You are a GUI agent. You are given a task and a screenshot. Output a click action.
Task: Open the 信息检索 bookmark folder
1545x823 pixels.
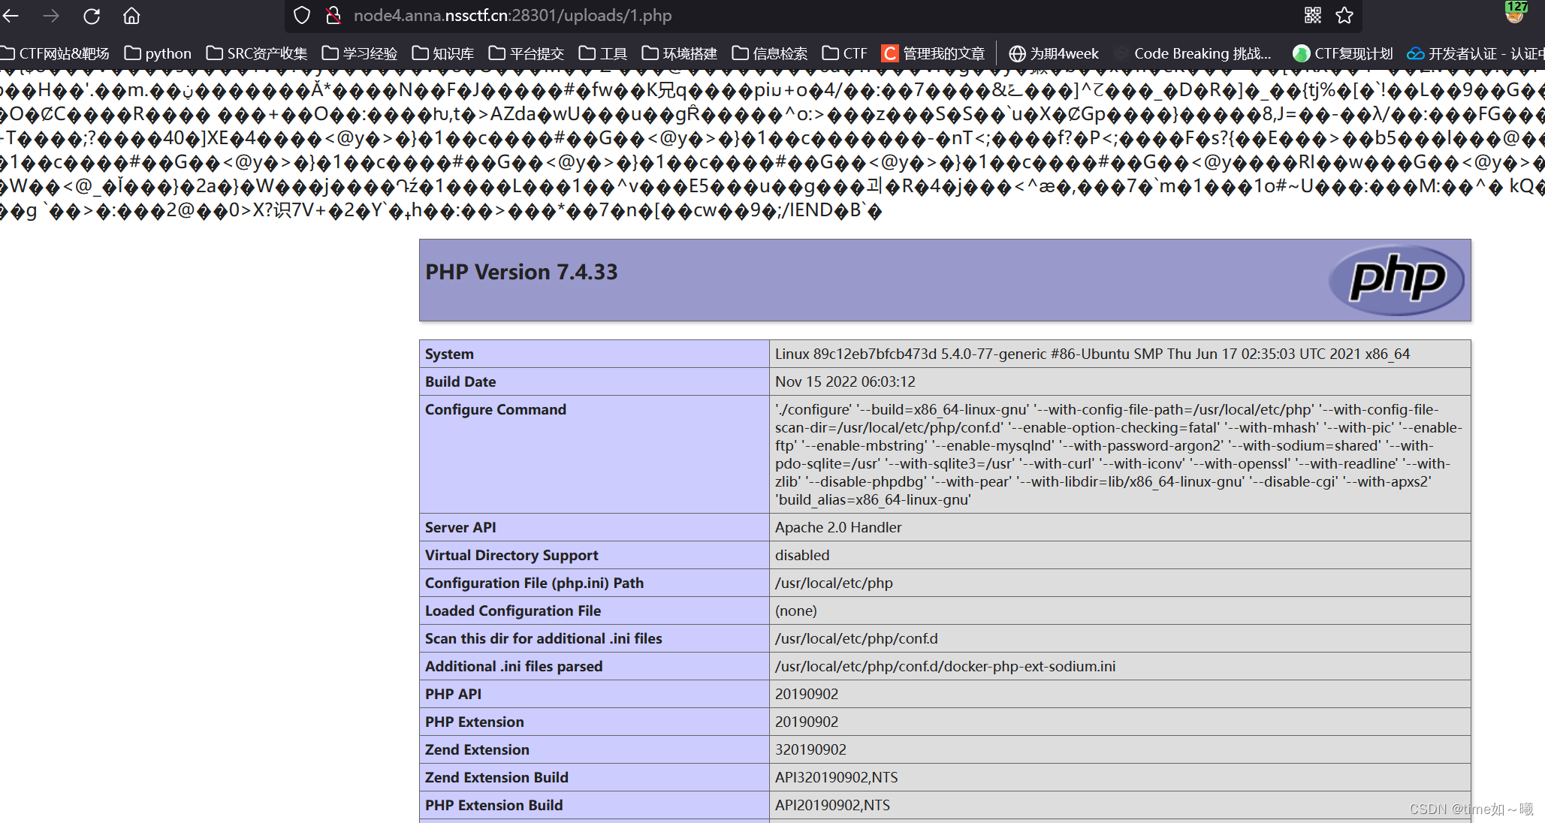click(770, 53)
